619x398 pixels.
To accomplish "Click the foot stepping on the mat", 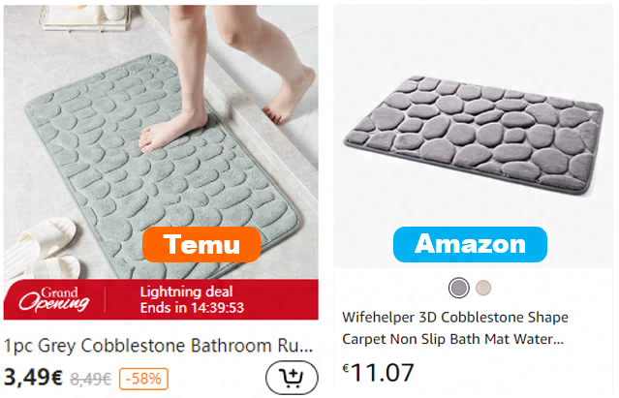I will tap(172, 131).
